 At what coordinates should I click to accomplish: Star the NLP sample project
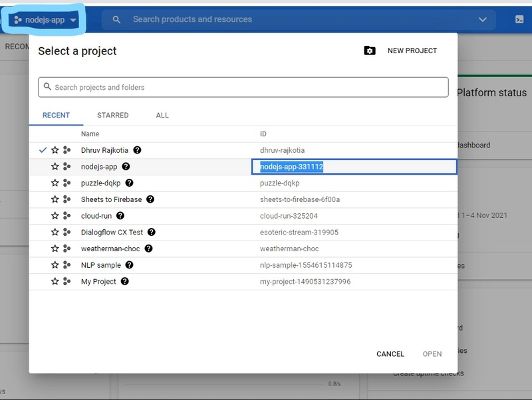[55, 265]
